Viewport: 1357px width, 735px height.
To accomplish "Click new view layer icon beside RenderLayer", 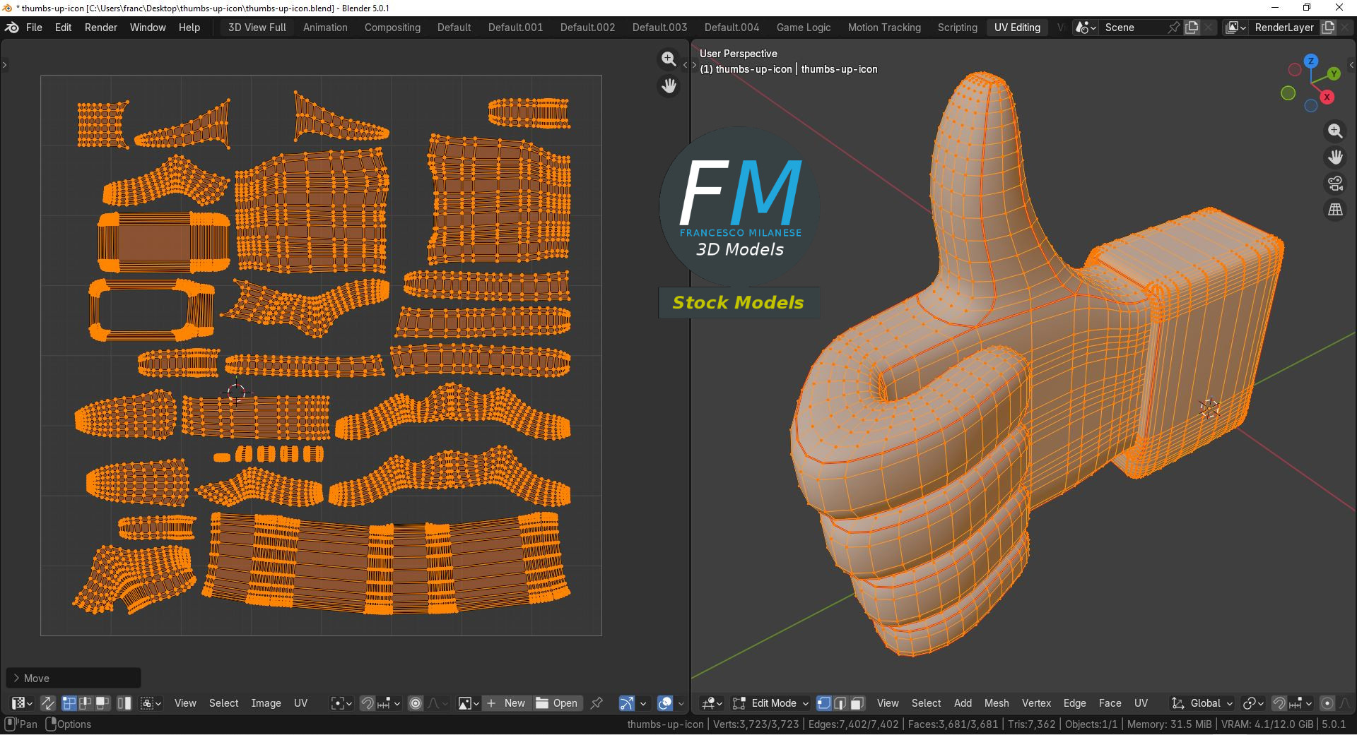I will (x=1328, y=28).
